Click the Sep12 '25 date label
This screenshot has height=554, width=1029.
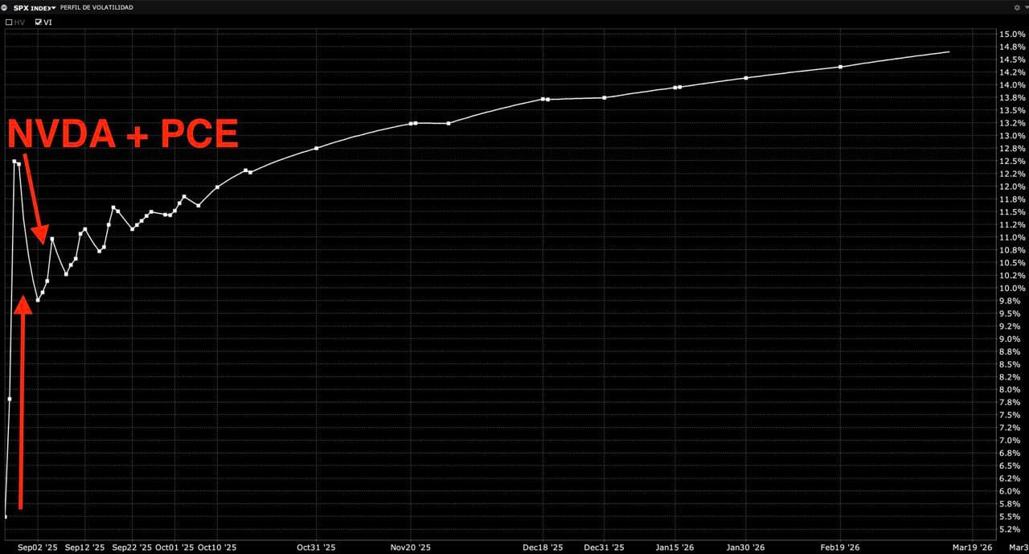[x=85, y=547]
